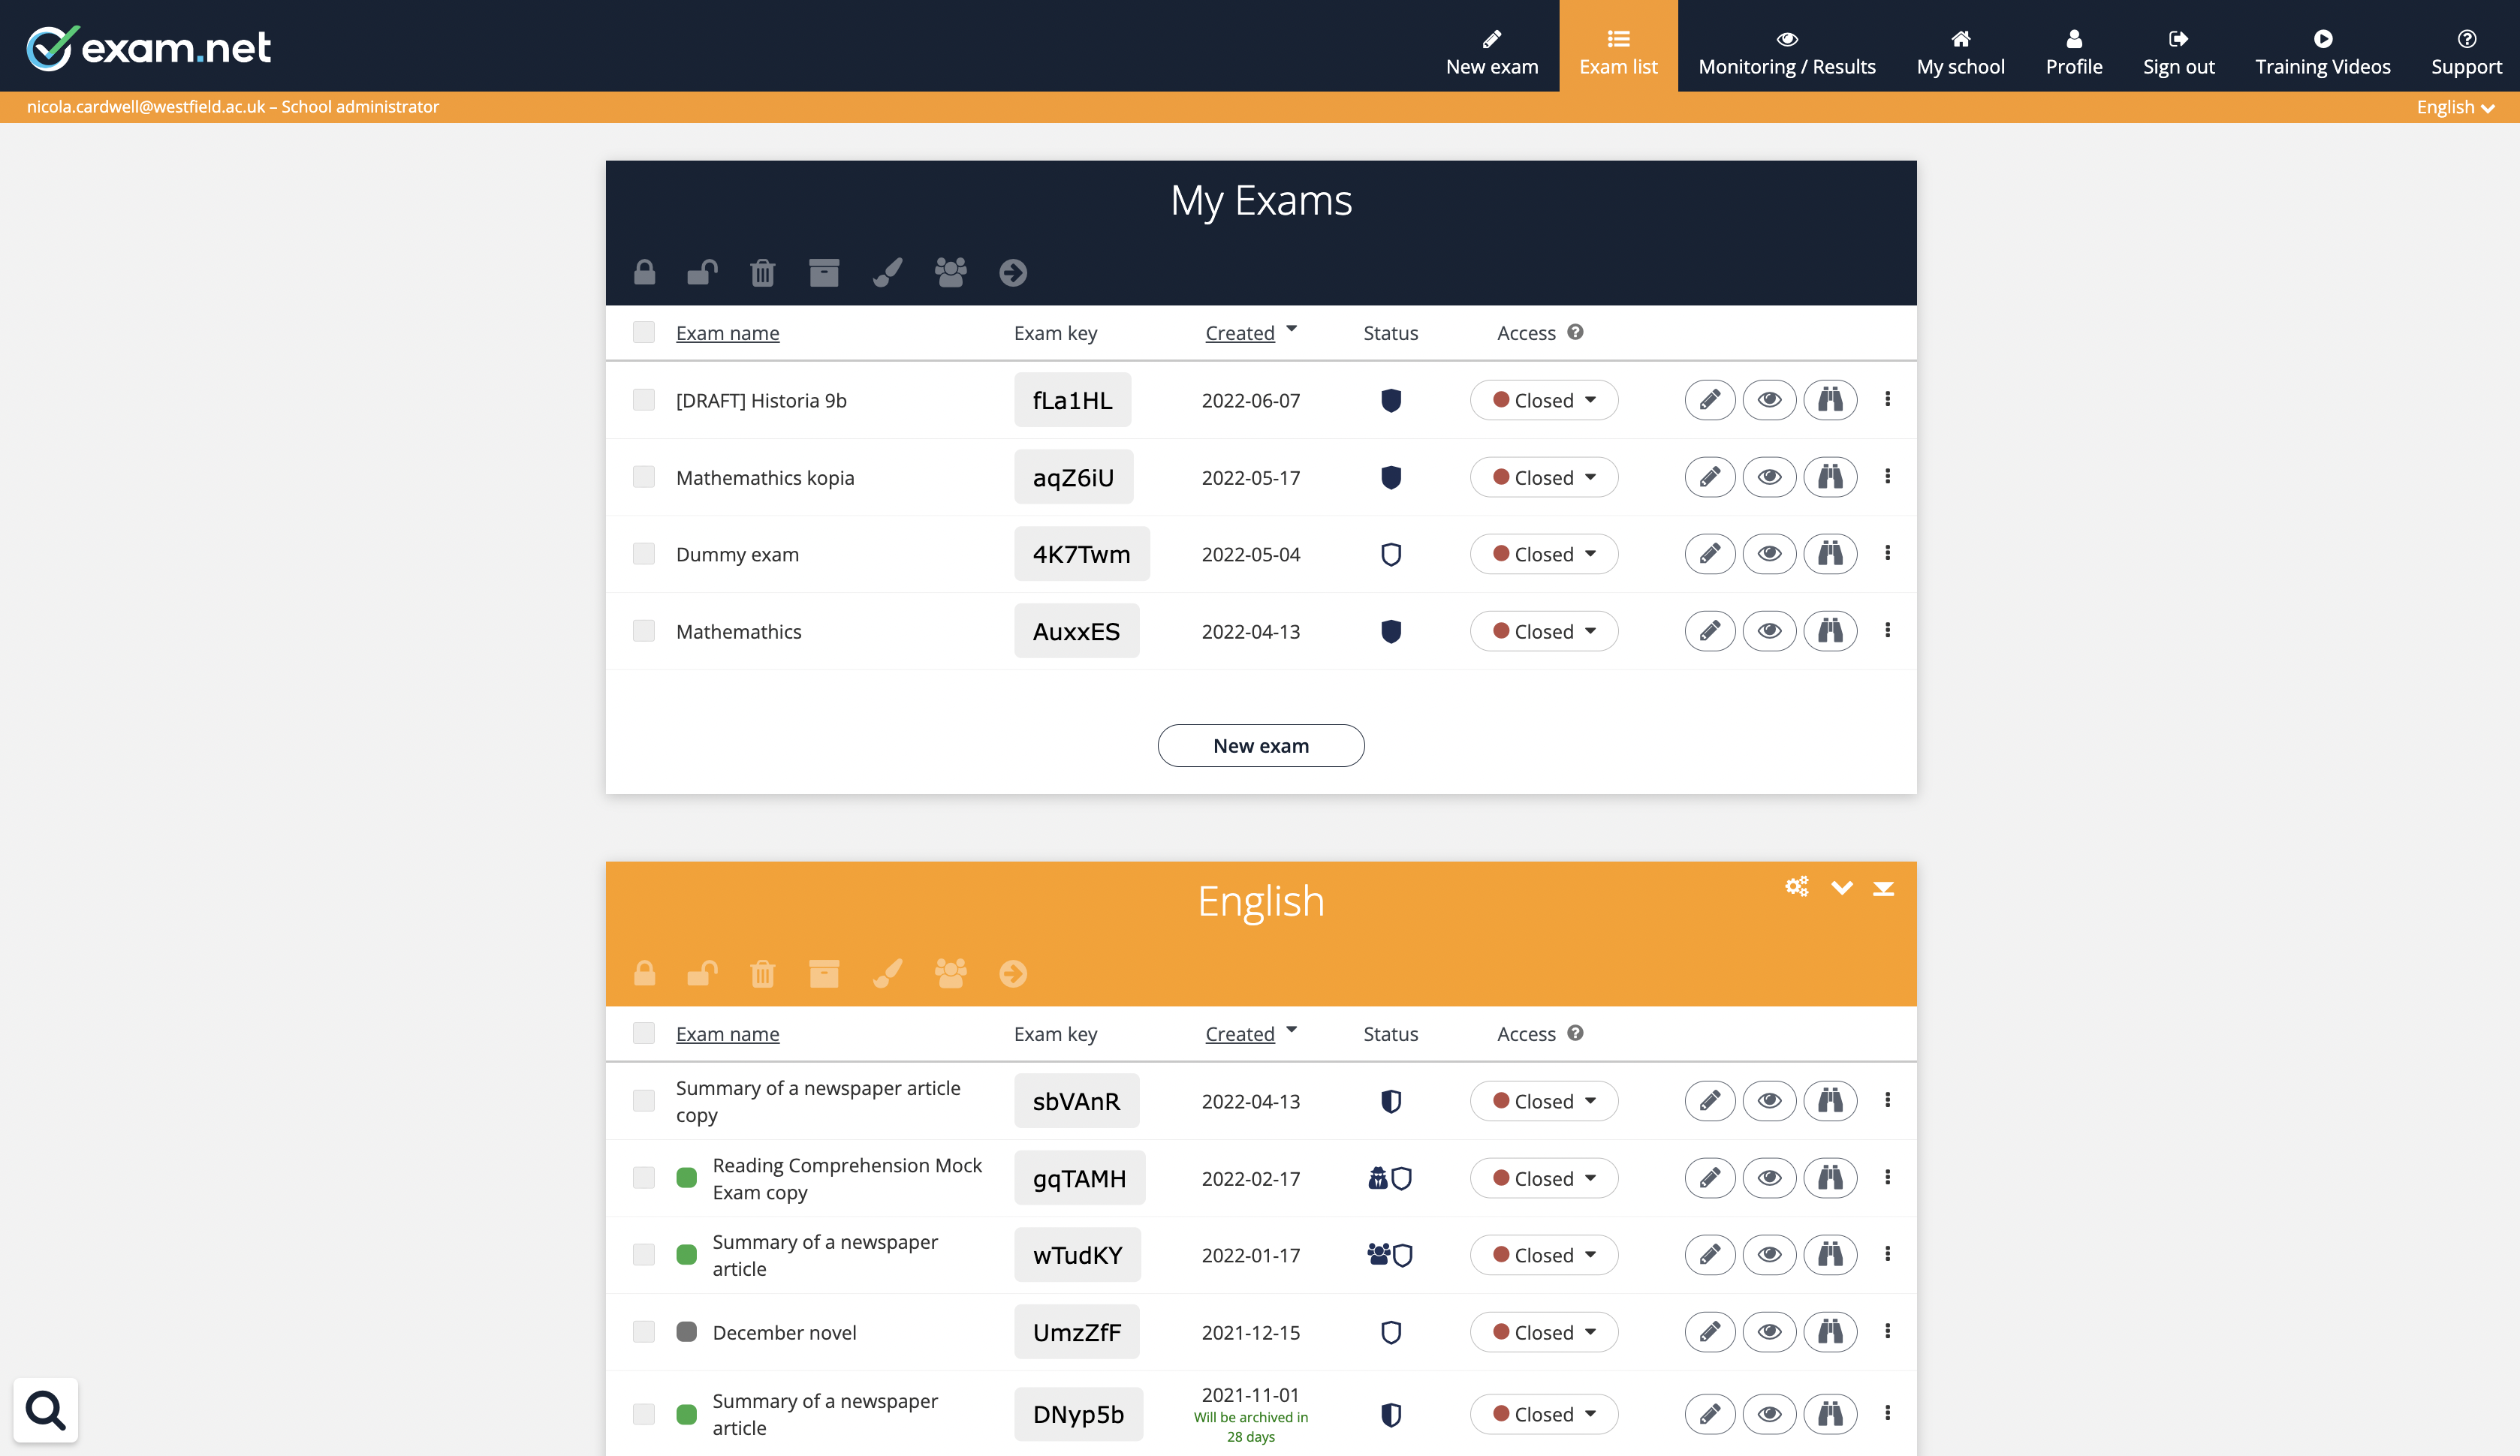Click the paintbrush icon in English section toolbar
This screenshot has height=1456, width=2520.
point(887,973)
